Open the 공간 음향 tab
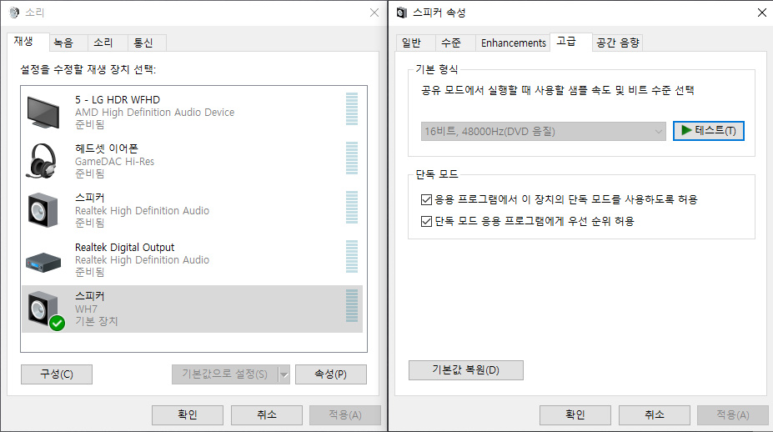The height and width of the screenshot is (432, 773). coord(618,43)
